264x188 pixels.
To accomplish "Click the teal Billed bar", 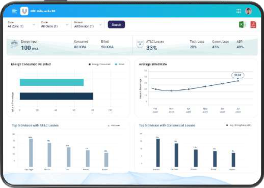I will (51, 82).
